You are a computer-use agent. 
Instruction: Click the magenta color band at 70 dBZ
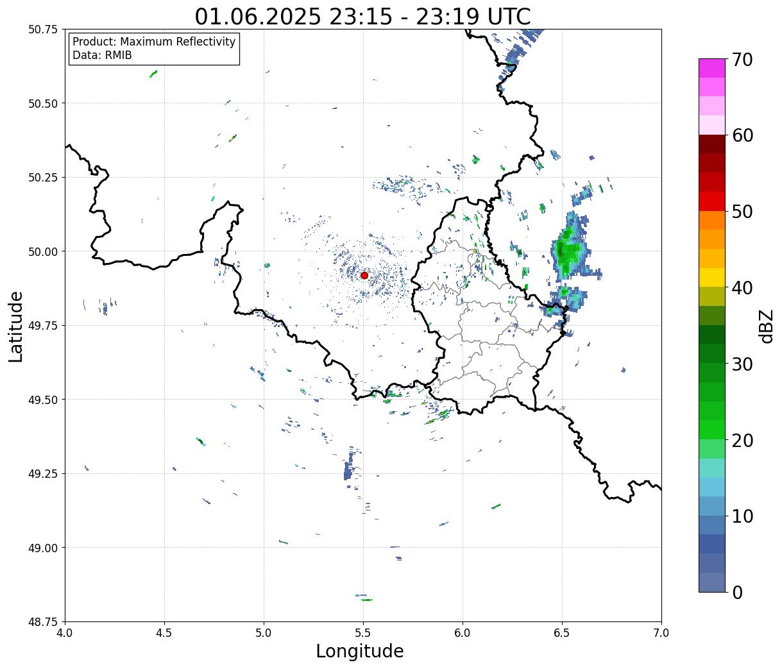712,68
